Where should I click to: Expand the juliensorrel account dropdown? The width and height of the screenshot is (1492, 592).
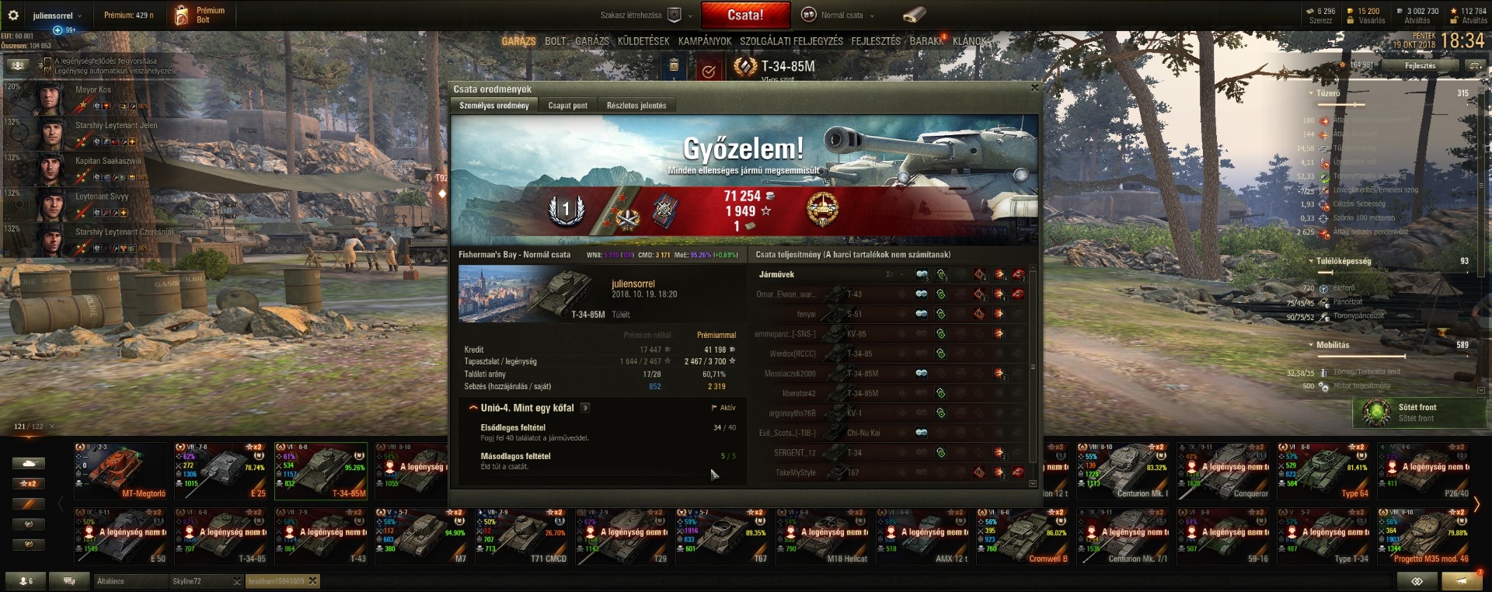pos(57,16)
